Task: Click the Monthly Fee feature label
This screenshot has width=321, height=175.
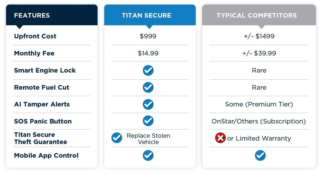Action: tap(34, 53)
